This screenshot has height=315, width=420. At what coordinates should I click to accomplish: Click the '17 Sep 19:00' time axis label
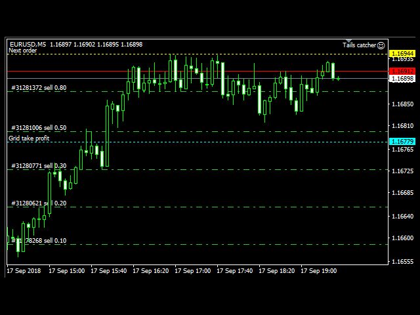coord(319,271)
